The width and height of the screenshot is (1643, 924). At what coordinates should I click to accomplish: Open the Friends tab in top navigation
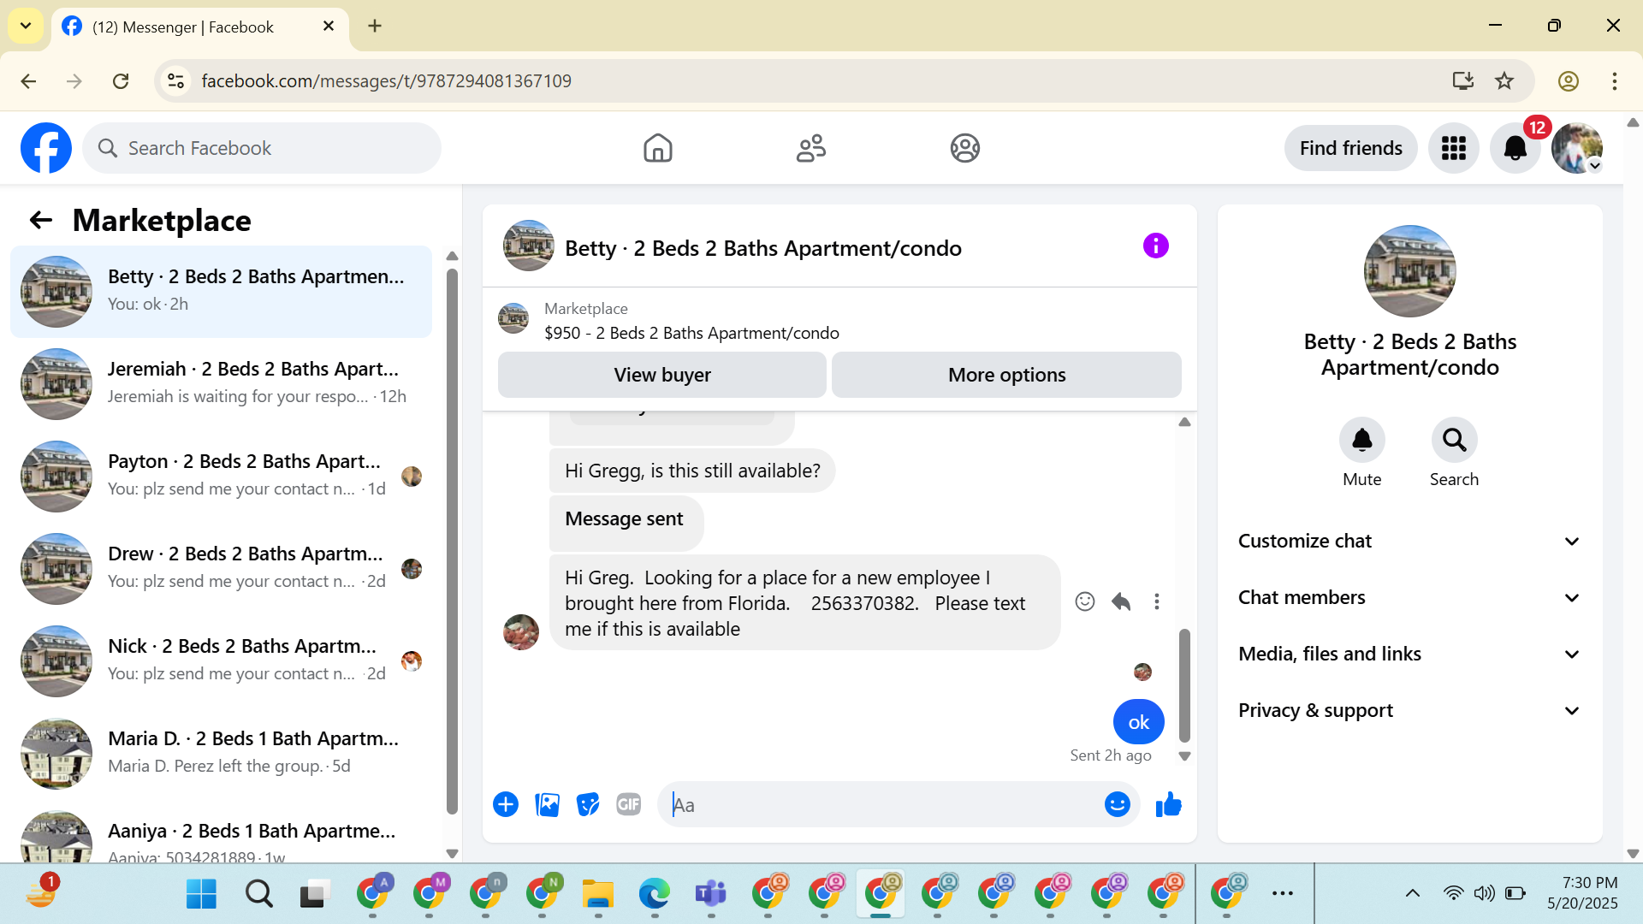(810, 149)
